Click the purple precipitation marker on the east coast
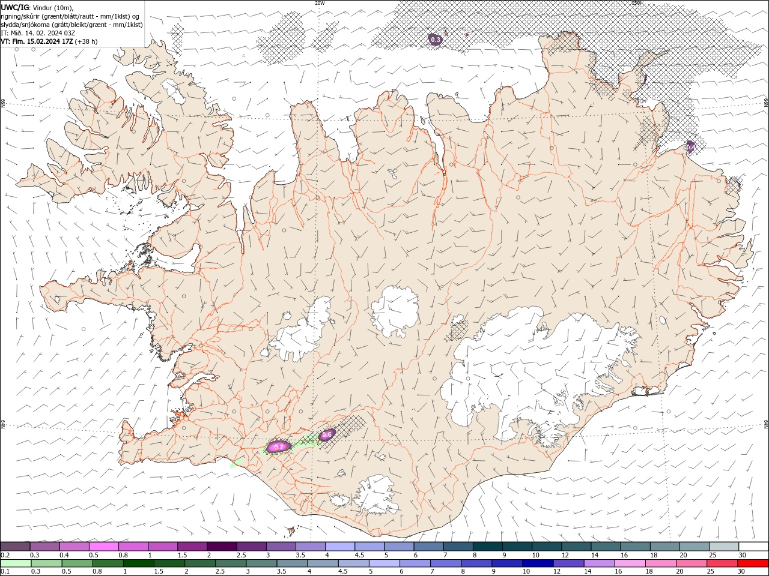This screenshot has height=576, width=769. pyautogui.click(x=690, y=146)
